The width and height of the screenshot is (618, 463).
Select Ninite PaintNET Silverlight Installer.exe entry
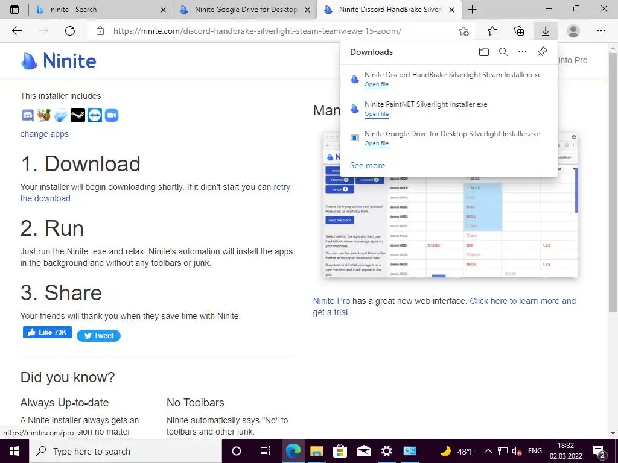tap(449, 109)
